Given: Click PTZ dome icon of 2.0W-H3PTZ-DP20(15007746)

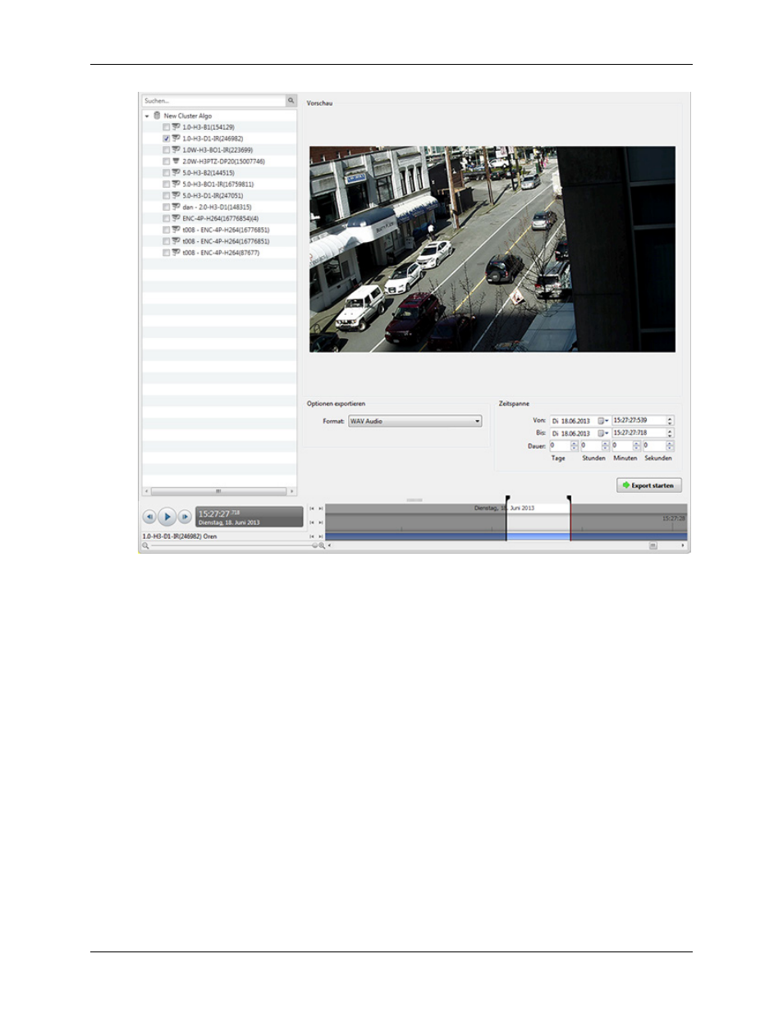Looking at the screenshot, I should [176, 162].
